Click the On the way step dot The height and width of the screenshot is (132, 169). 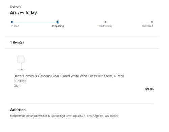pyautogui.click(x=105, y=22)
